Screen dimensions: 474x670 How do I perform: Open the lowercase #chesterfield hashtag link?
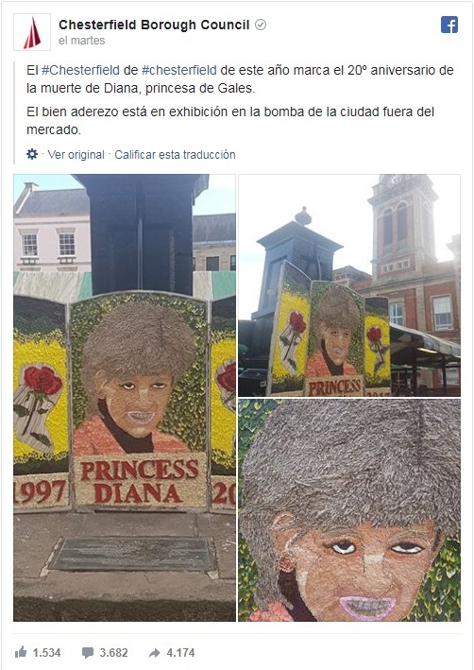tap(178, 70)
